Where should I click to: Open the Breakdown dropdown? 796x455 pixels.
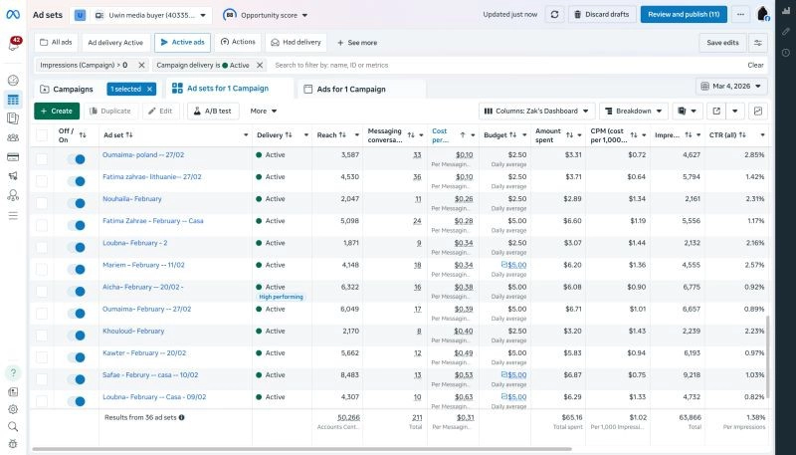[x=634, y=112]
